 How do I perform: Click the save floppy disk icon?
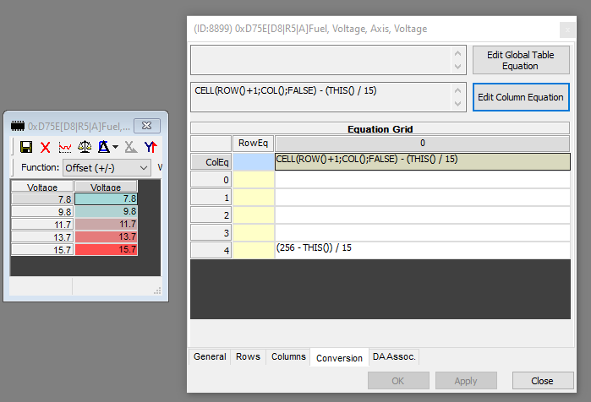25,147
